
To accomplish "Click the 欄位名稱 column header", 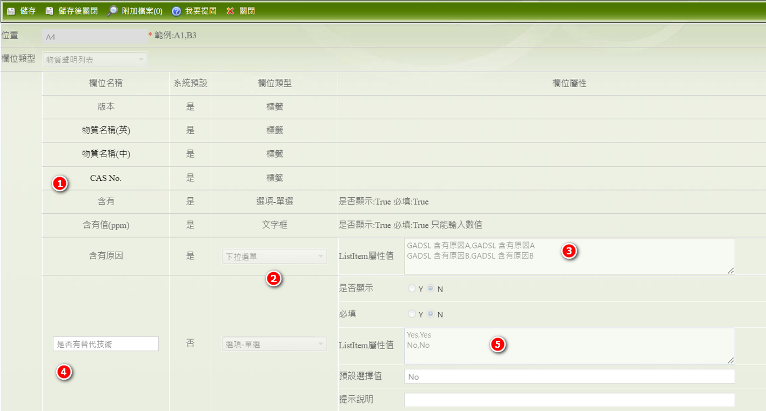I will pyautogui.click(x=106, y=83).
